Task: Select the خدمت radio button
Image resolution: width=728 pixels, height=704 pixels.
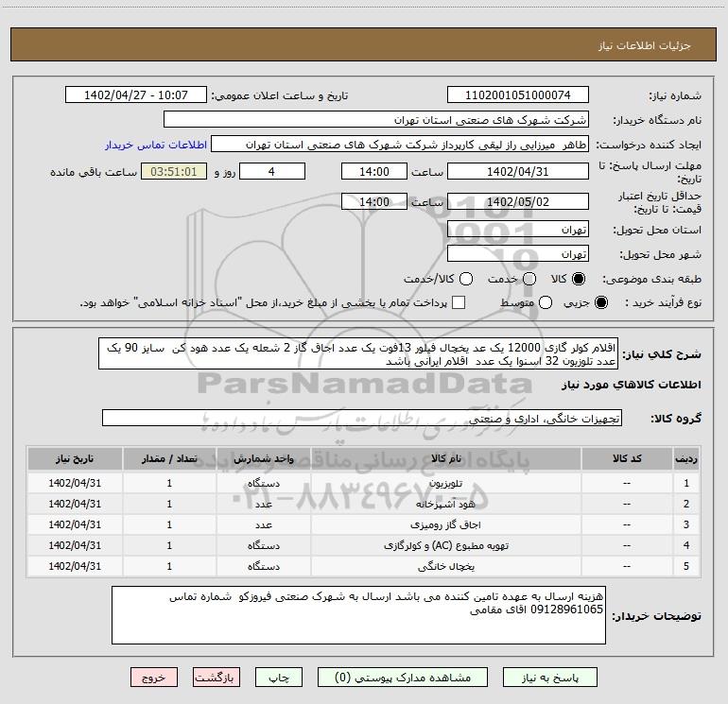Action: coord(529,279)
